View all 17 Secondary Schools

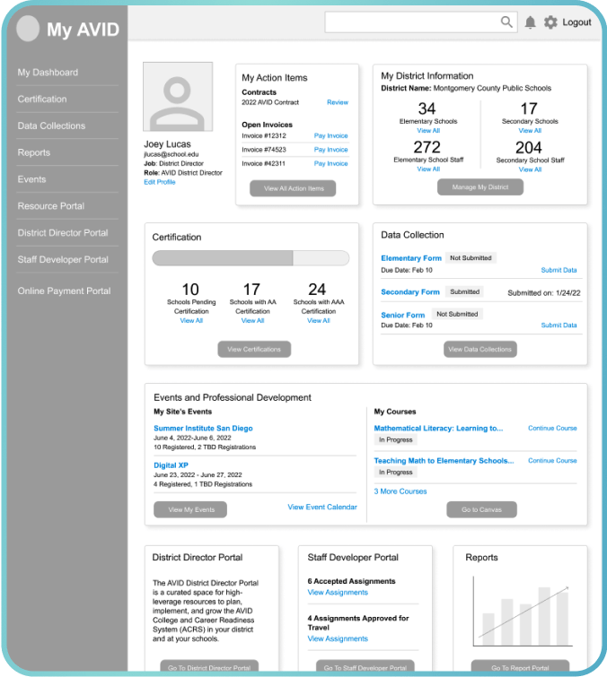click(530, 130)
